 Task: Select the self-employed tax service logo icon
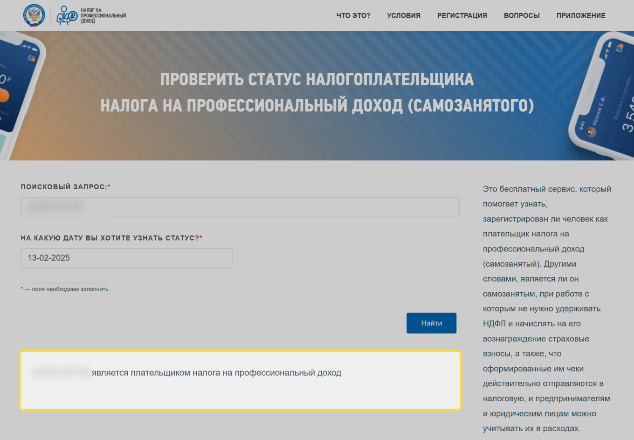pos(64,15)
